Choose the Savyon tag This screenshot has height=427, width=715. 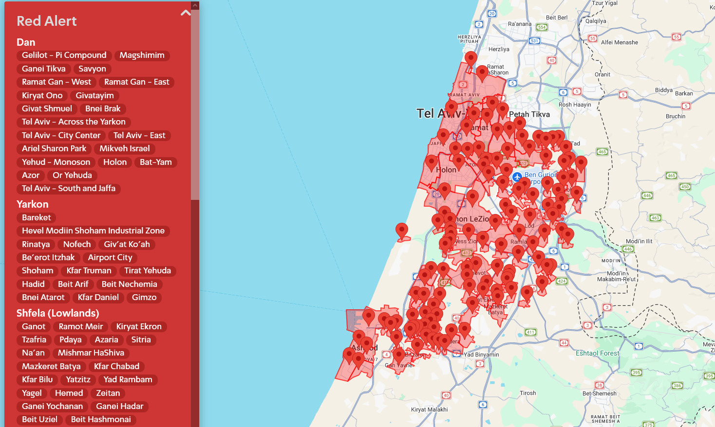[x=93, y=69]
